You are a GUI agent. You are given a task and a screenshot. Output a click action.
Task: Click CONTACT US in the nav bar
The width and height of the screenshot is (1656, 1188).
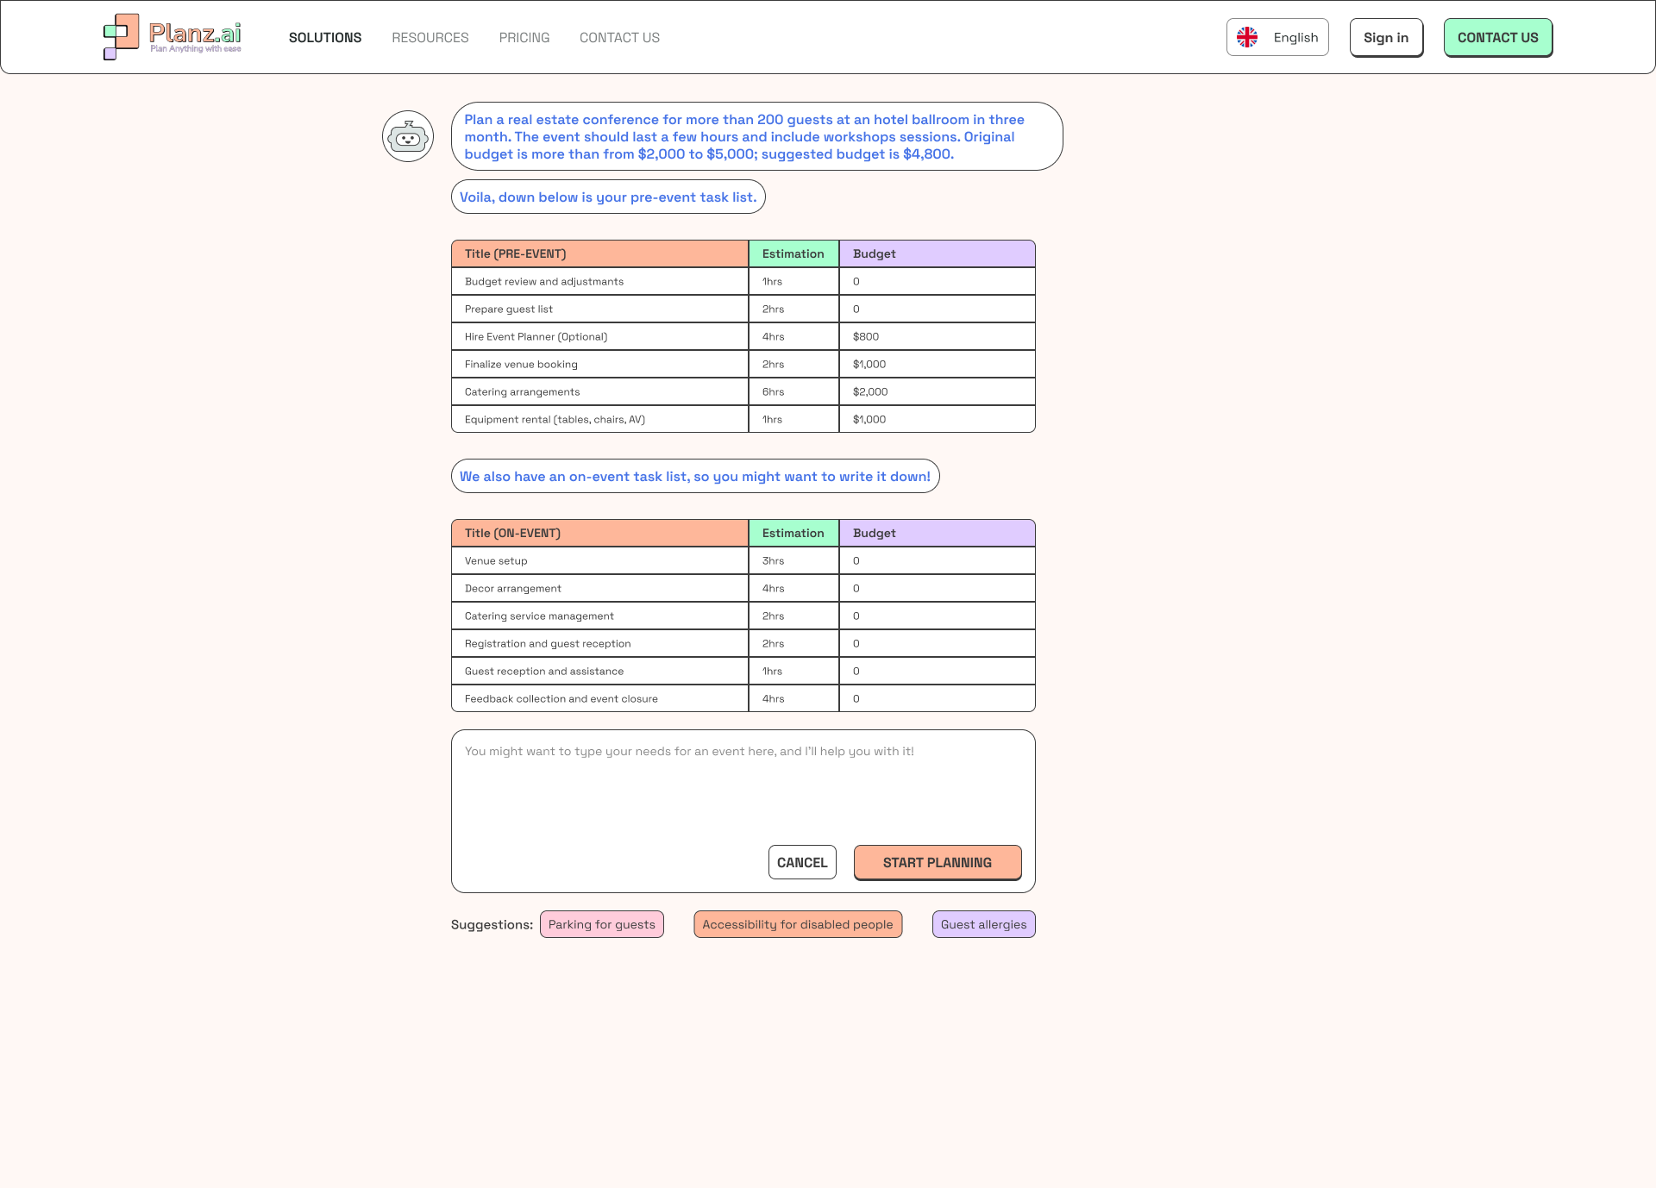619,38
